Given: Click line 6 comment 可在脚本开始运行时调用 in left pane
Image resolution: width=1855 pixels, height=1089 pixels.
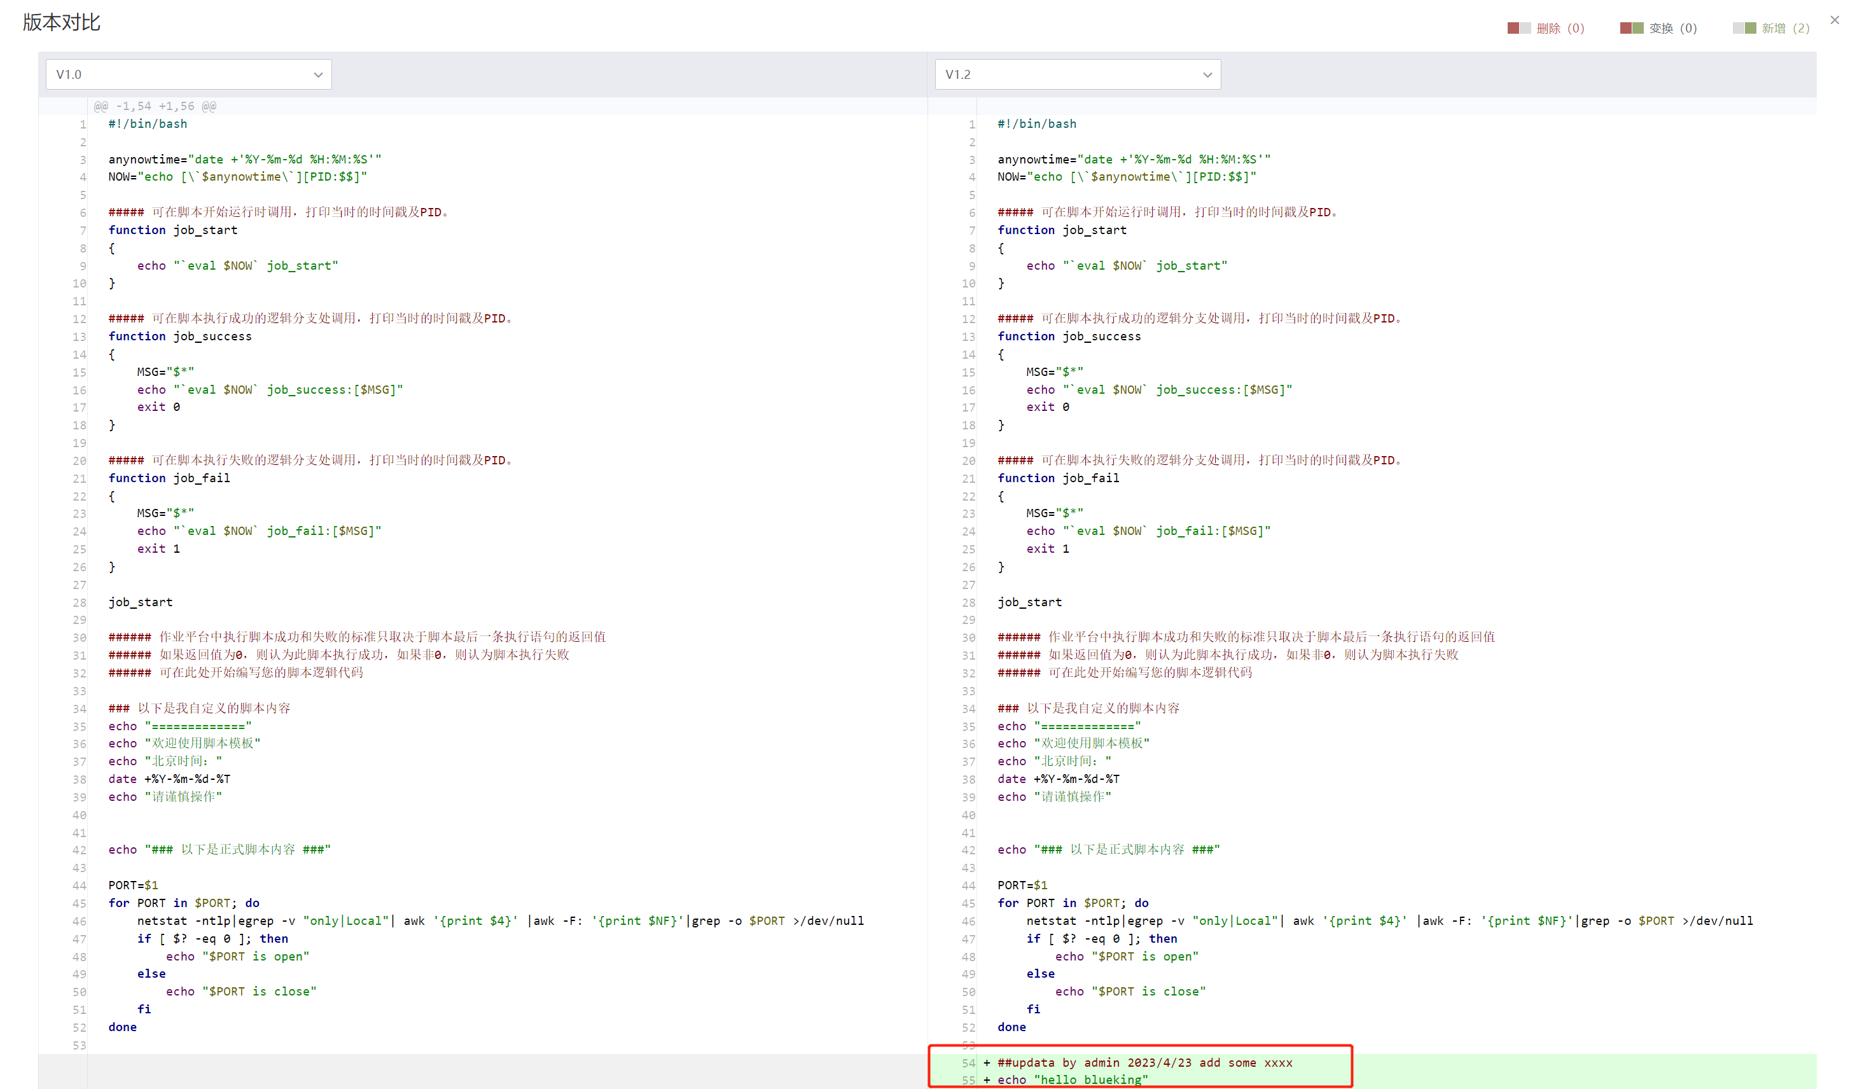Looking at the screenshot, I should 278,212.
